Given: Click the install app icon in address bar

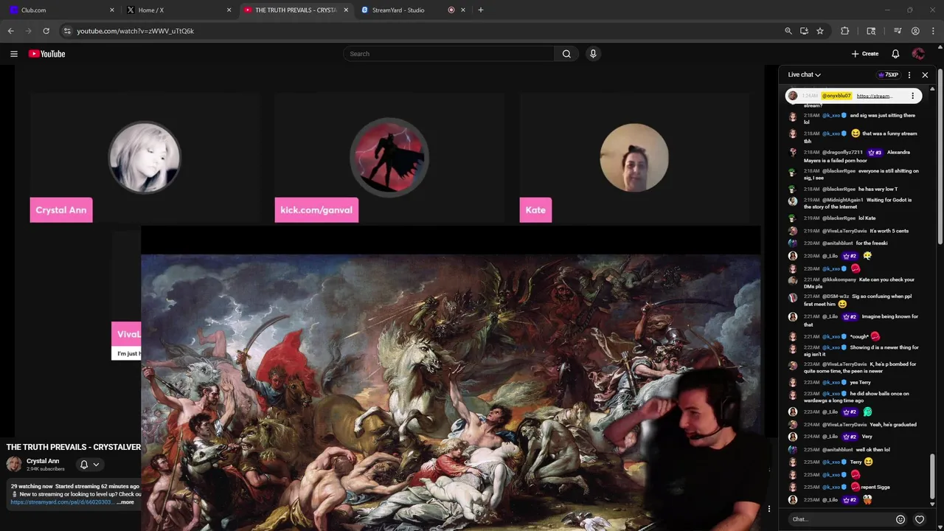Looking at the screenshot, I should [x=804, y=31].
